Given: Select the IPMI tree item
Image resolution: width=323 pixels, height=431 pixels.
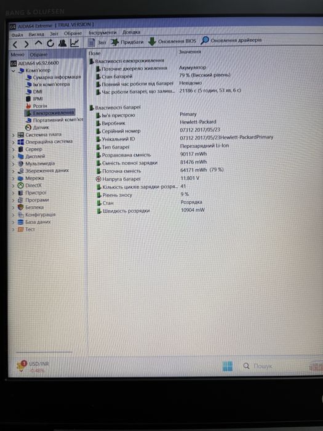Looking at the screenshot, I should (x=34, y=99).
